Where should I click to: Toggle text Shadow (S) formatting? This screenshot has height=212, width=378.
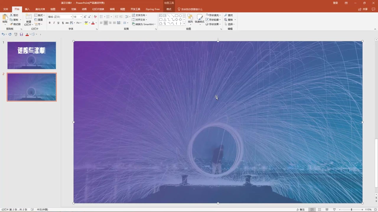[63, 23]
